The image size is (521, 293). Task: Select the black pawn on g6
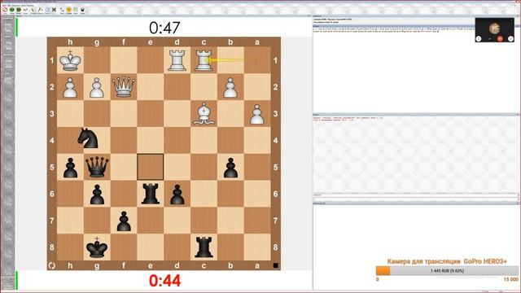(97, 195)
